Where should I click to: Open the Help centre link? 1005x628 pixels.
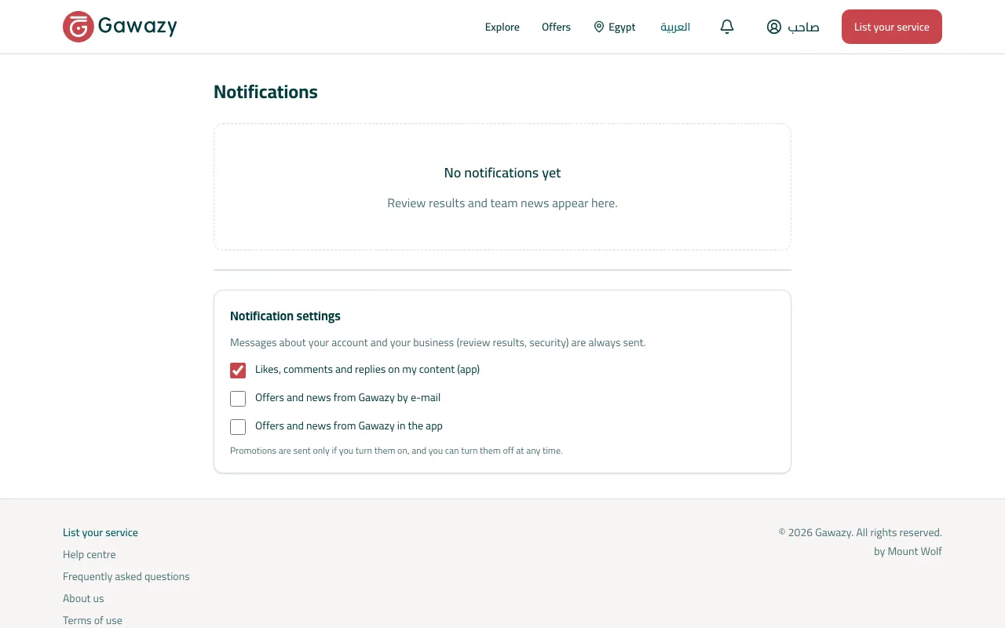coord(90,554)
